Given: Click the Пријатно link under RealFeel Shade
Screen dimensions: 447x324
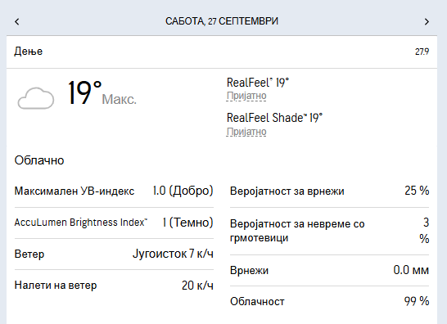Looking at the screenshot, I should click(x=246, y=132).
